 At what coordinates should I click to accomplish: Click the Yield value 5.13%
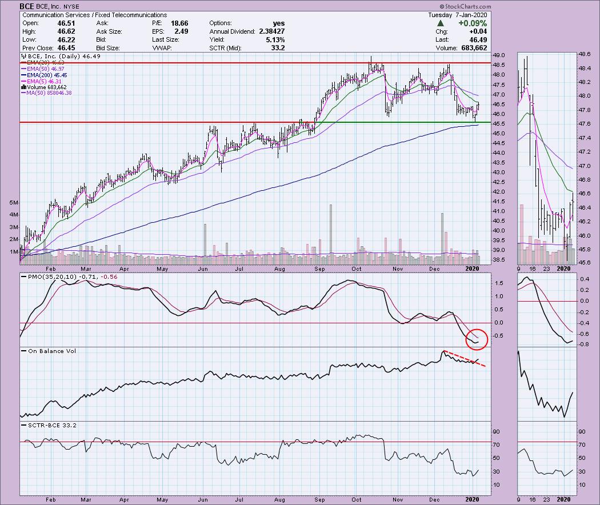click(275, 40)
